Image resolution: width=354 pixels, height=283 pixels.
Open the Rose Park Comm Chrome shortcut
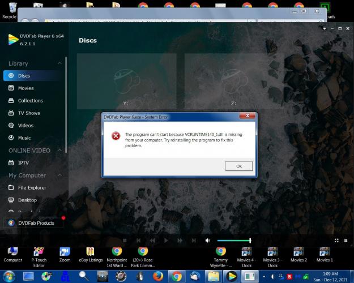pyautogui.click(x=143, y=258)
